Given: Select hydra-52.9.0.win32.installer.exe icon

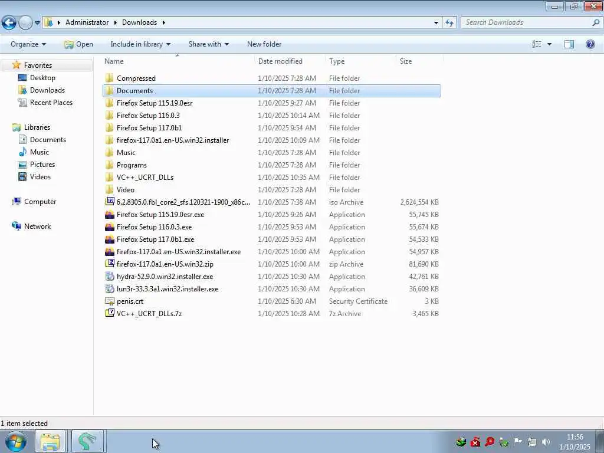Looking at the screenshot, I should pos(109,277).
